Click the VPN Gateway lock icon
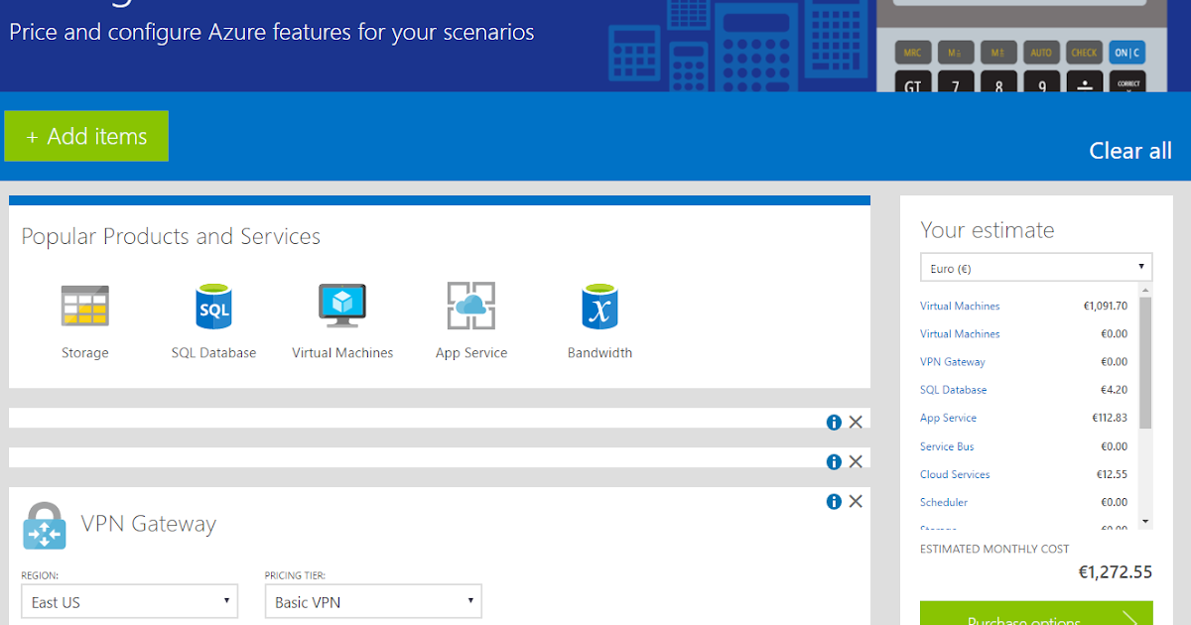Image resolution: width=1191 pixels, height=625 pixels. point(44,526)
